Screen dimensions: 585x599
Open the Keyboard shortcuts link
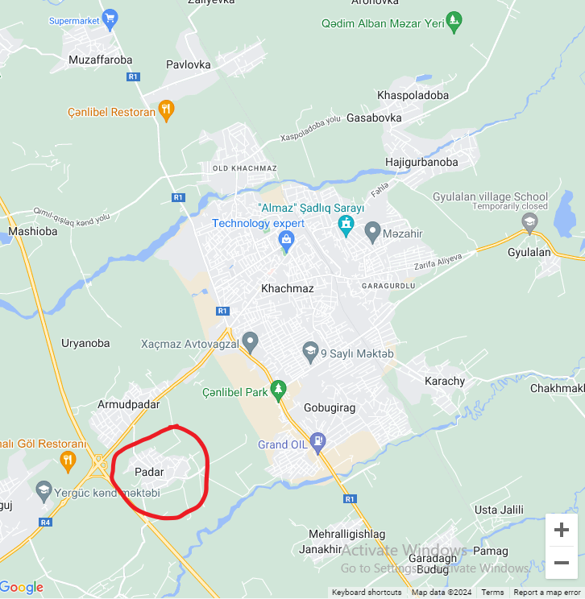tap(367, 592)
